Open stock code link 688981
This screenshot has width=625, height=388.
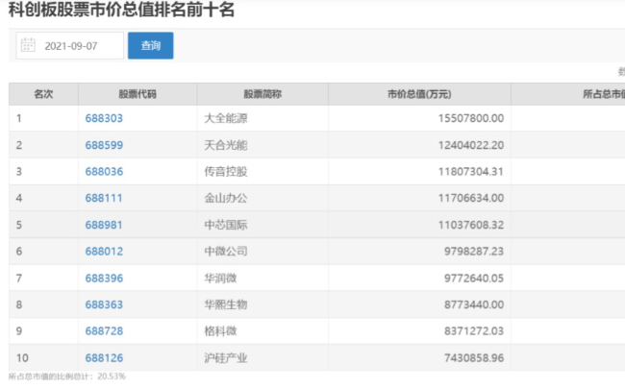tap(104, 225)
